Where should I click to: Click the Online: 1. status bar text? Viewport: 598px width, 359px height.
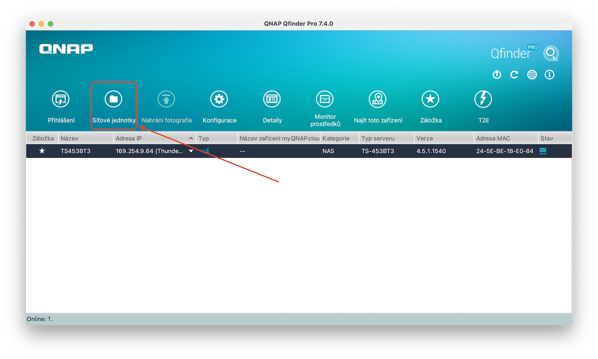coord(40,319)
